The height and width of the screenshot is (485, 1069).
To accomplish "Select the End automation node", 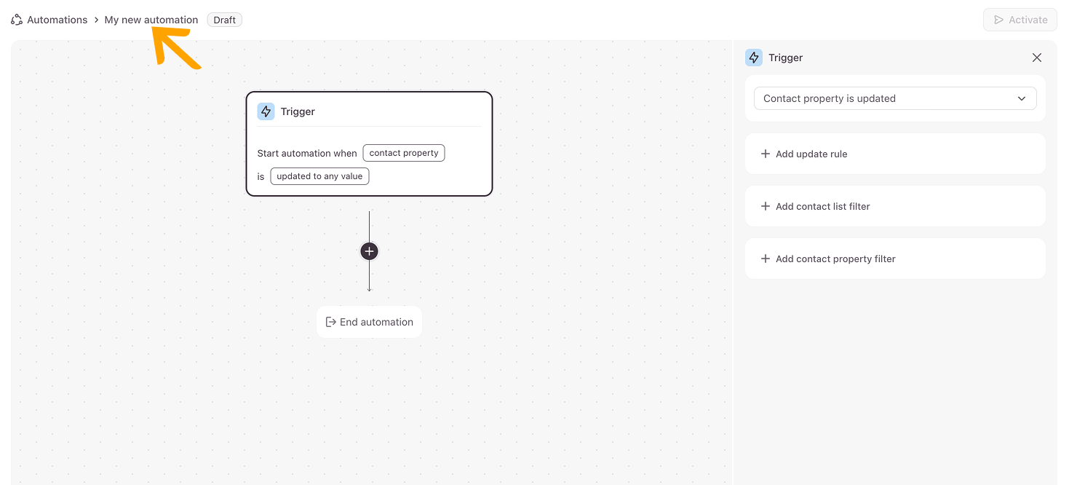I will [x=375, y=322].
